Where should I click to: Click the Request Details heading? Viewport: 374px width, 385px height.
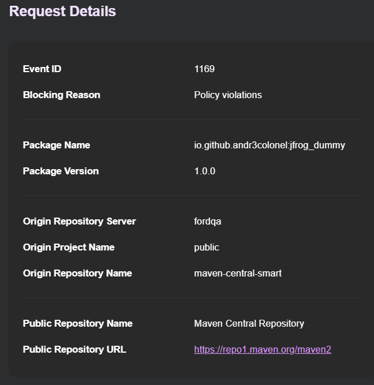point(62,11)
